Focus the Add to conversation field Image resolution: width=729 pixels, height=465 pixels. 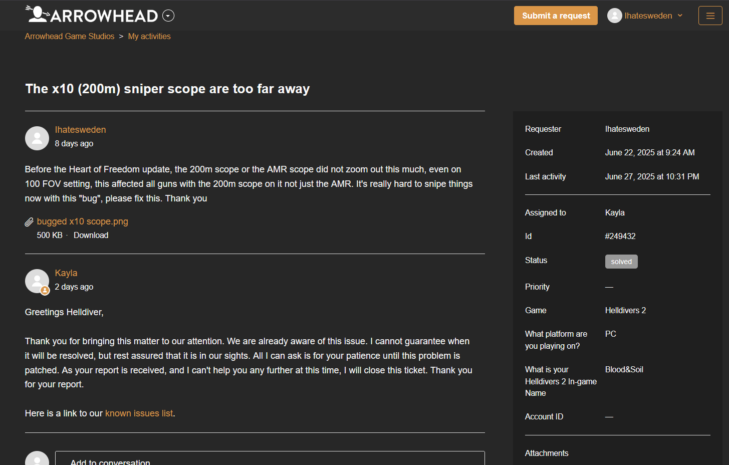tap(270, 458)
